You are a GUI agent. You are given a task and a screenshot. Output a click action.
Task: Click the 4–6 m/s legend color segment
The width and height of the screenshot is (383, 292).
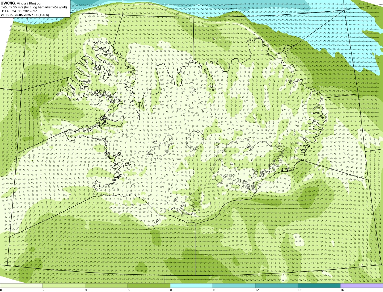(106, 286)
